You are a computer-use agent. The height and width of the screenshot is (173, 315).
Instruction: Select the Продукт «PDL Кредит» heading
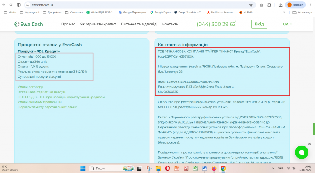pos(39,51)
